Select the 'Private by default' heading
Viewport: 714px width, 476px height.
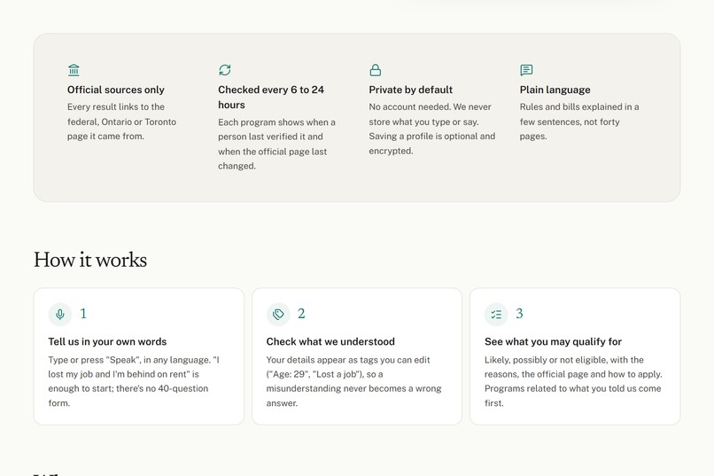pos(411,90)
